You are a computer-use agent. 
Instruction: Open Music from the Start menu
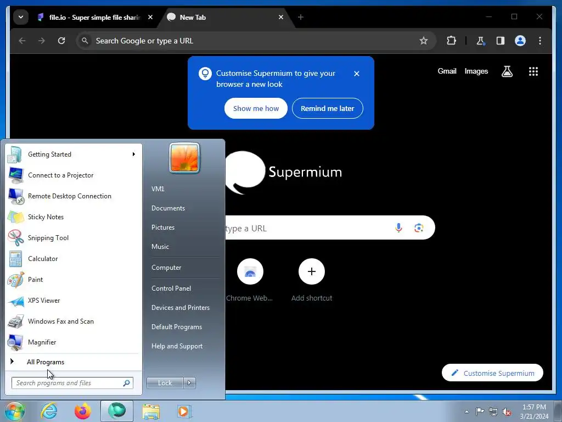pos(160,247)
